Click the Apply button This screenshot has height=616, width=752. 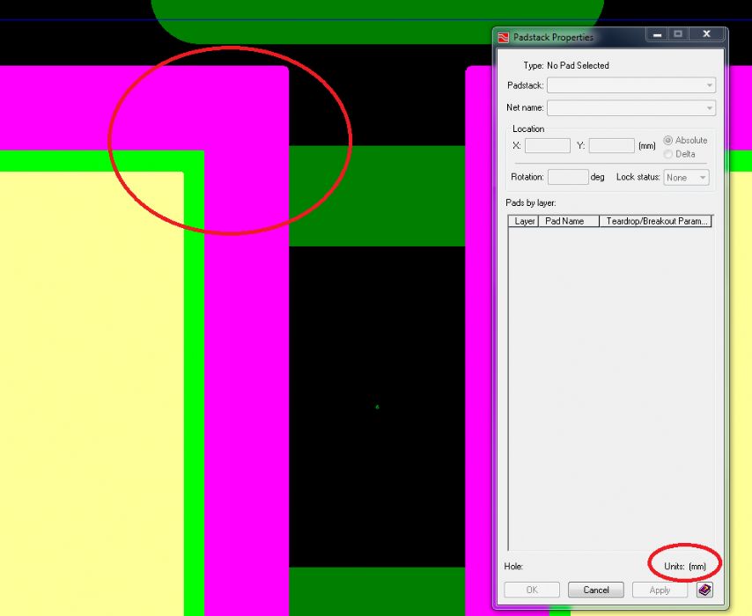tap(660, 590)
